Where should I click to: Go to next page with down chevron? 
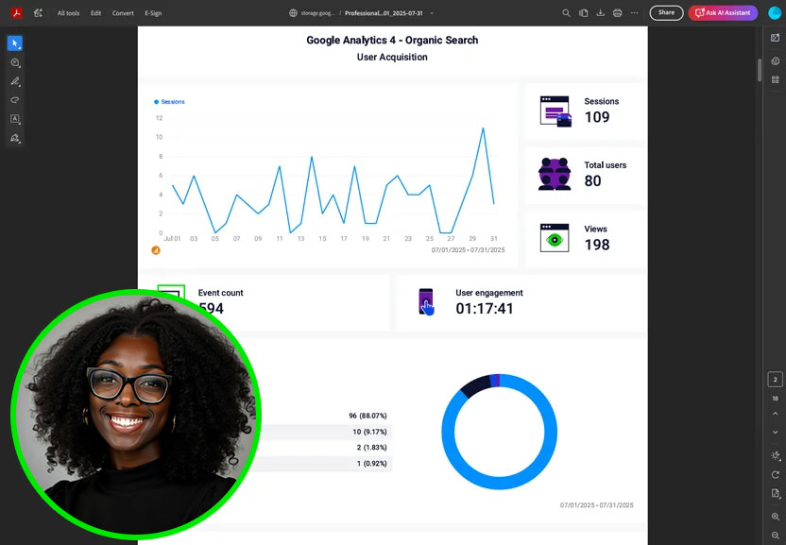[775, 433]
